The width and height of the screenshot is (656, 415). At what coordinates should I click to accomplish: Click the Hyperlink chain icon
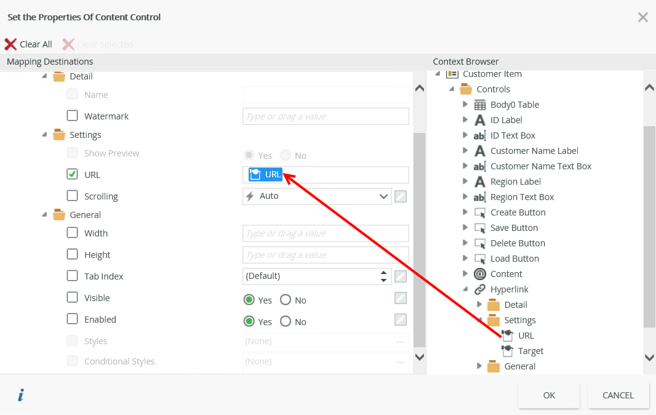click(480, 289)
